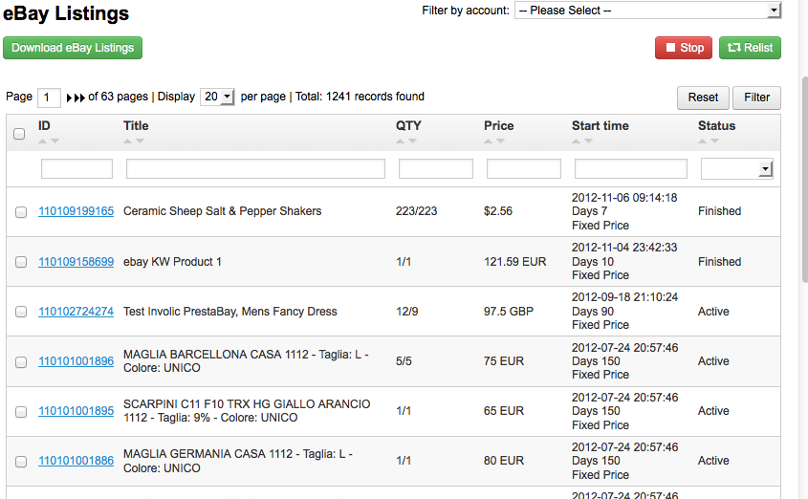The width and height of the screenshot is (808, 499).
Task: Sort ID column ascending arrow
Action: click(42, 141)
